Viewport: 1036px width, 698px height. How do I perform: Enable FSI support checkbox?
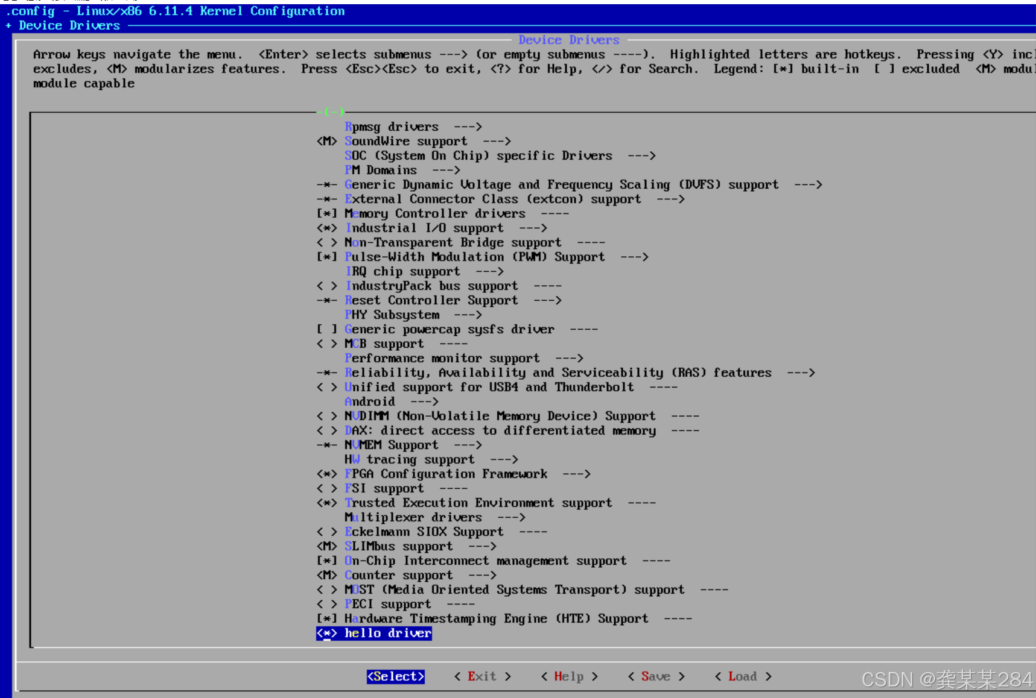[326, 488]
